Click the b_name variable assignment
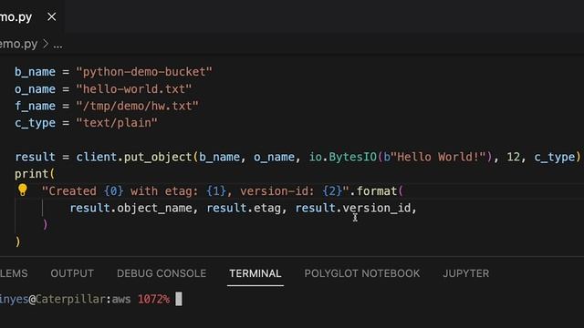Image resolution: width=584 pixels, height=328 pixels. point(35,72)
